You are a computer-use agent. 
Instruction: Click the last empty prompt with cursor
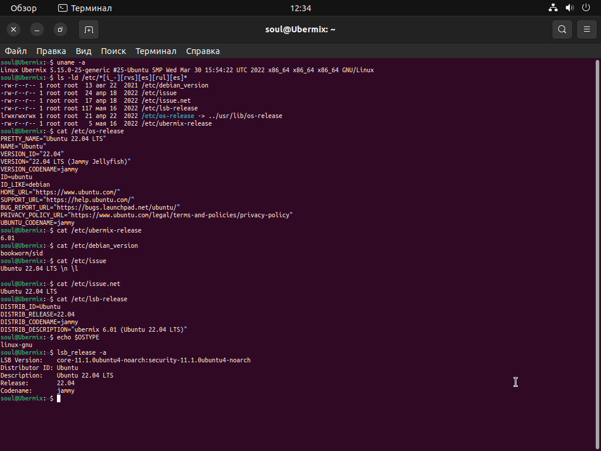(x=31, y=399)
